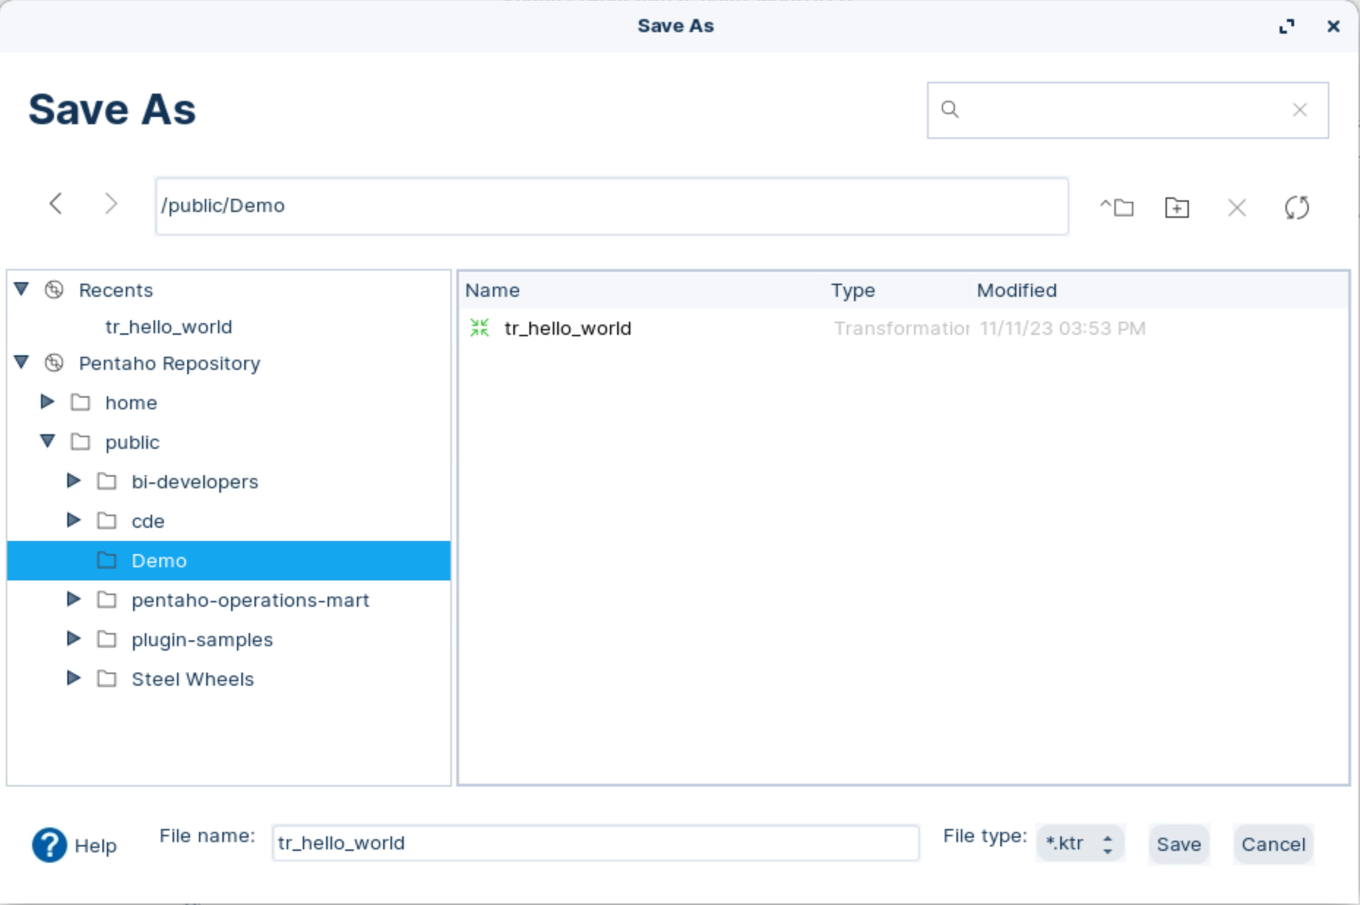Click the delete X icon in toolbar
Viewport: 1360px width, 905px height.
pyautogui.click(x=1236, y=208)
